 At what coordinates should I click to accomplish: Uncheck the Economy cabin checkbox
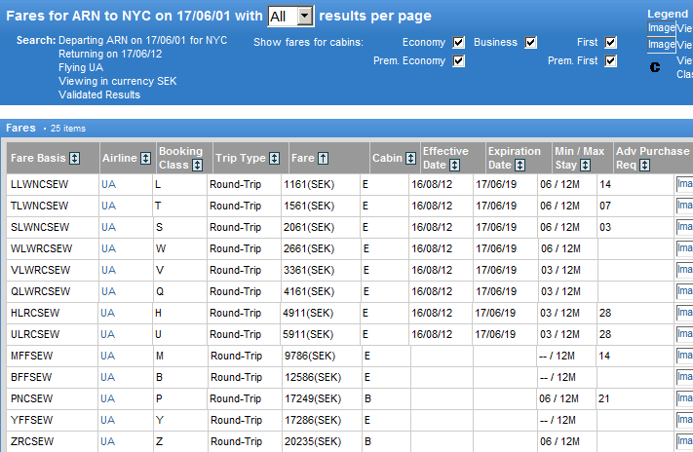click(459, 43)
